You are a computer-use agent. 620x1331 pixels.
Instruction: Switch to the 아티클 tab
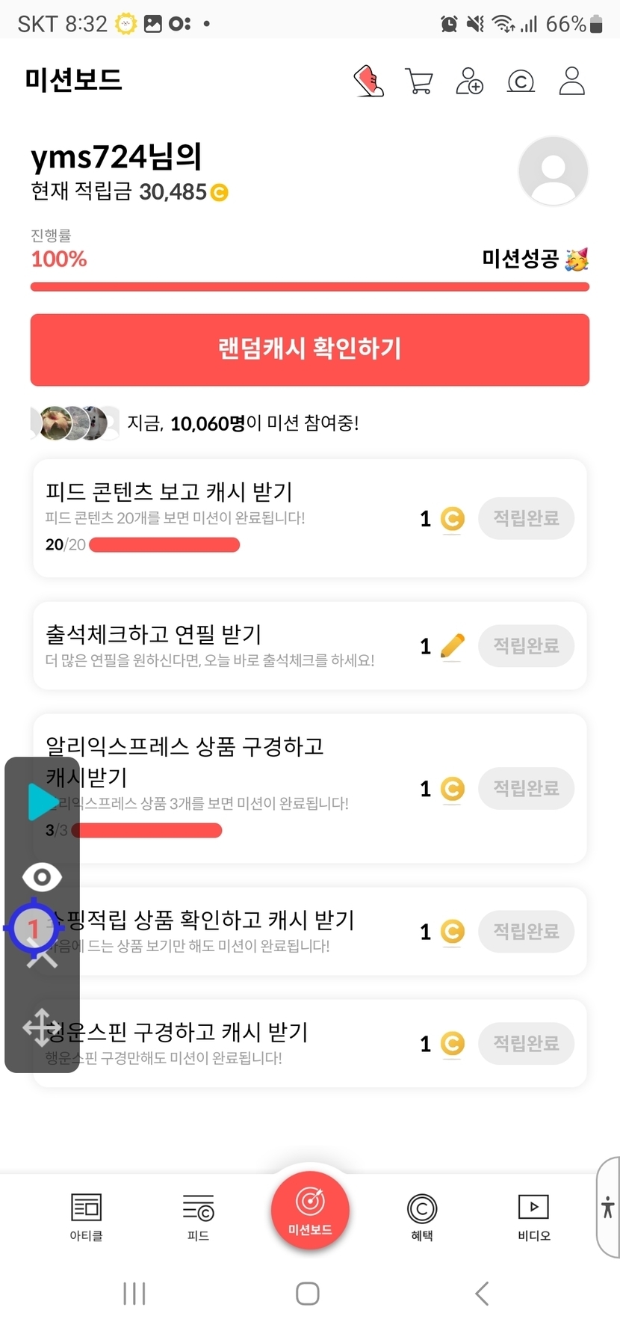86,1217
